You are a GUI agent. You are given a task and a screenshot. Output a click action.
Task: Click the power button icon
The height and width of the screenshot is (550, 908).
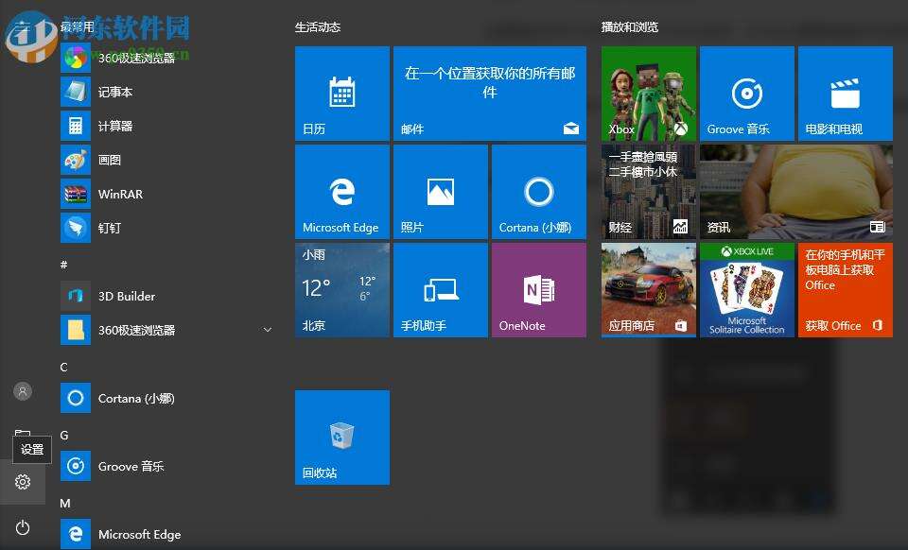[x=22, y=526]
